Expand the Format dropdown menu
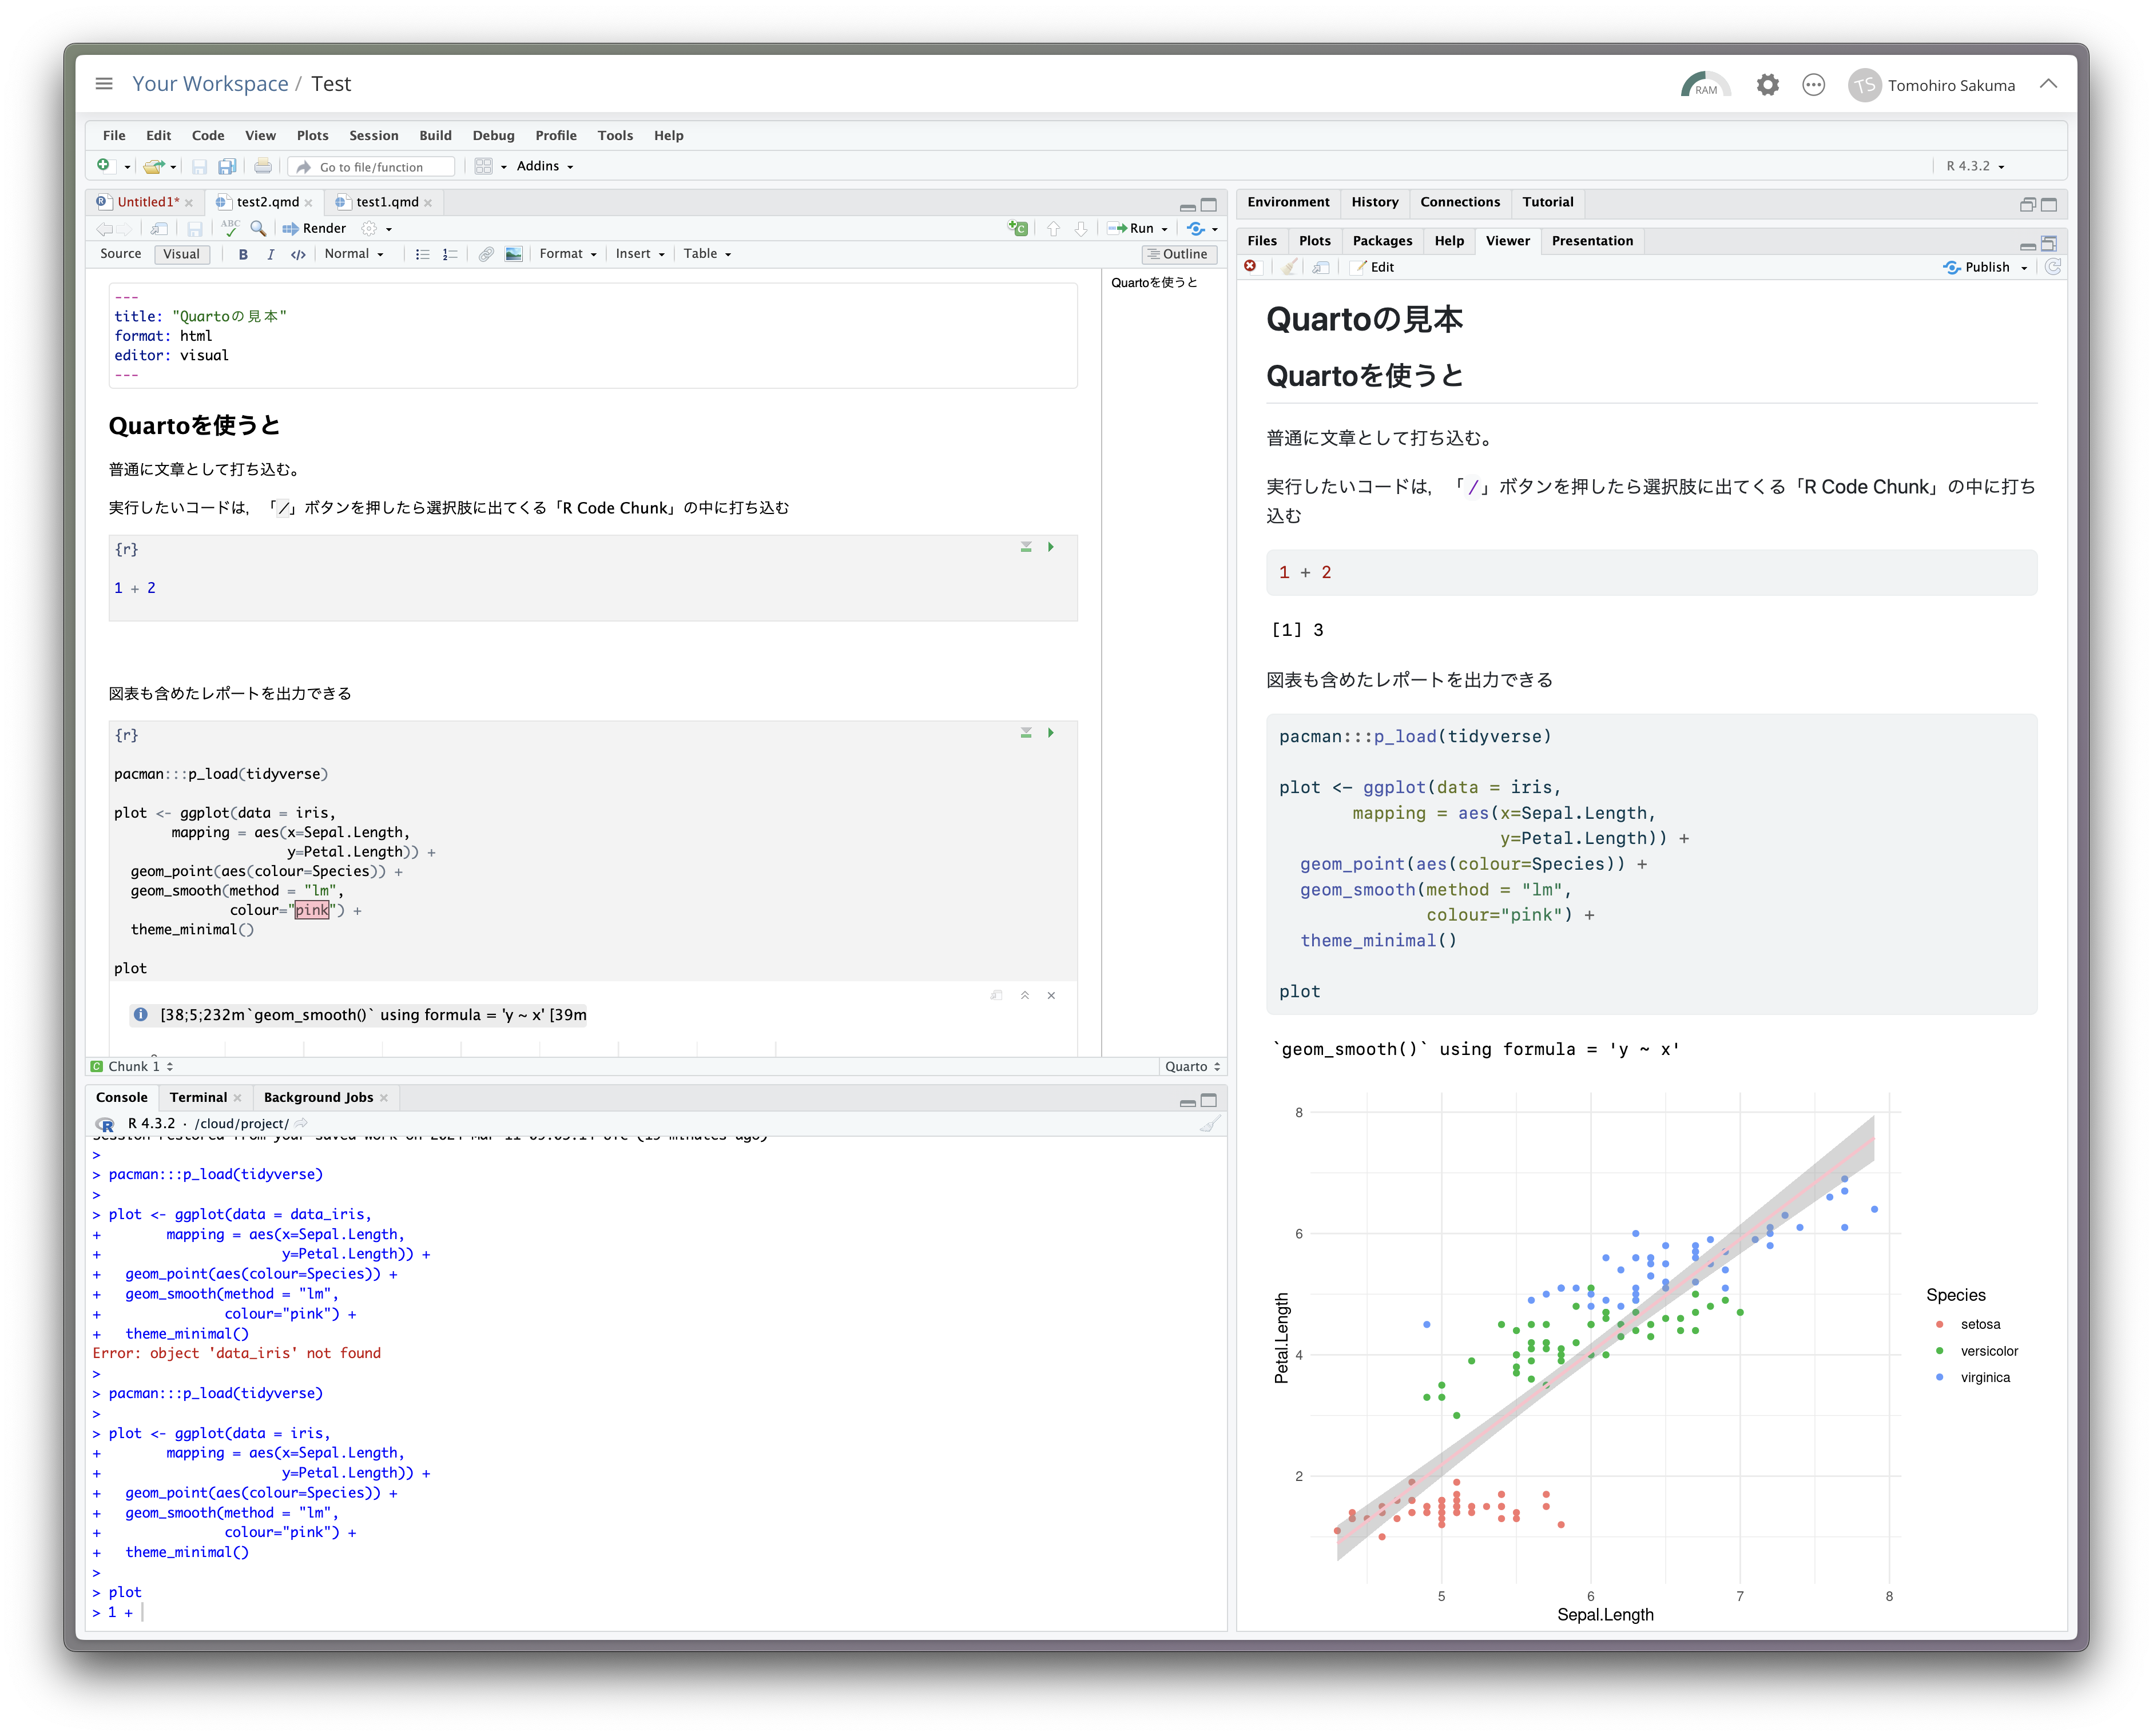The width and height of the screenshot is (2153, 1736). point(567,254)
